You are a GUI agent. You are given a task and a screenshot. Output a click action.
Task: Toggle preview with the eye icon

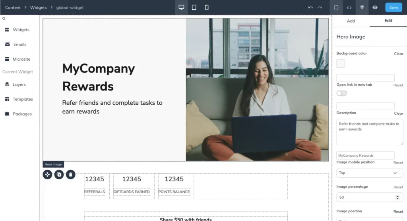pos(375,8)
